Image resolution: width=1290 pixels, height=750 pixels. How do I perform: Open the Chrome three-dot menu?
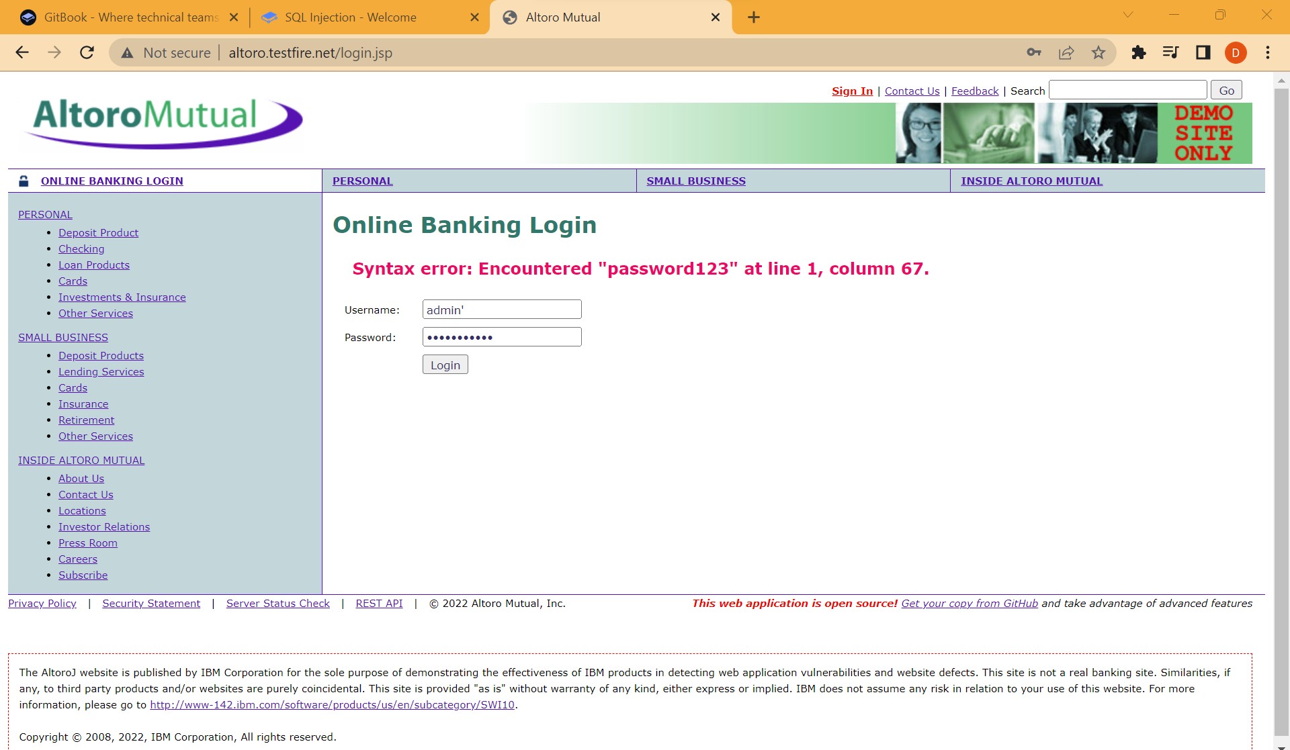(x=1268, y=52)
